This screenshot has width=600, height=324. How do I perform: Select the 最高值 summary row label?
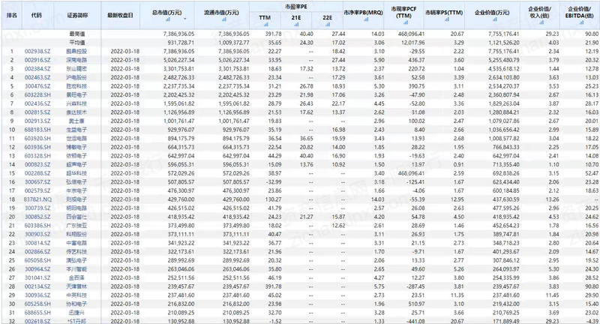[x=77, y=34]
